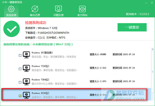Click the 全新设计，简洁高效 description text
Viewport: 155px width, 106px height.
pos(54,97)
